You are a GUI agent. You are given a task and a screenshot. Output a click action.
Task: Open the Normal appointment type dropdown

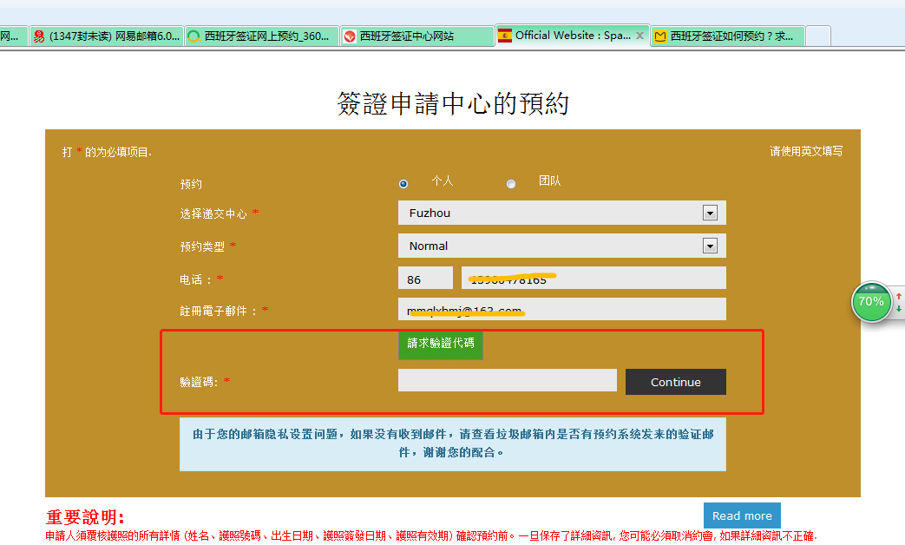(710, 246)
